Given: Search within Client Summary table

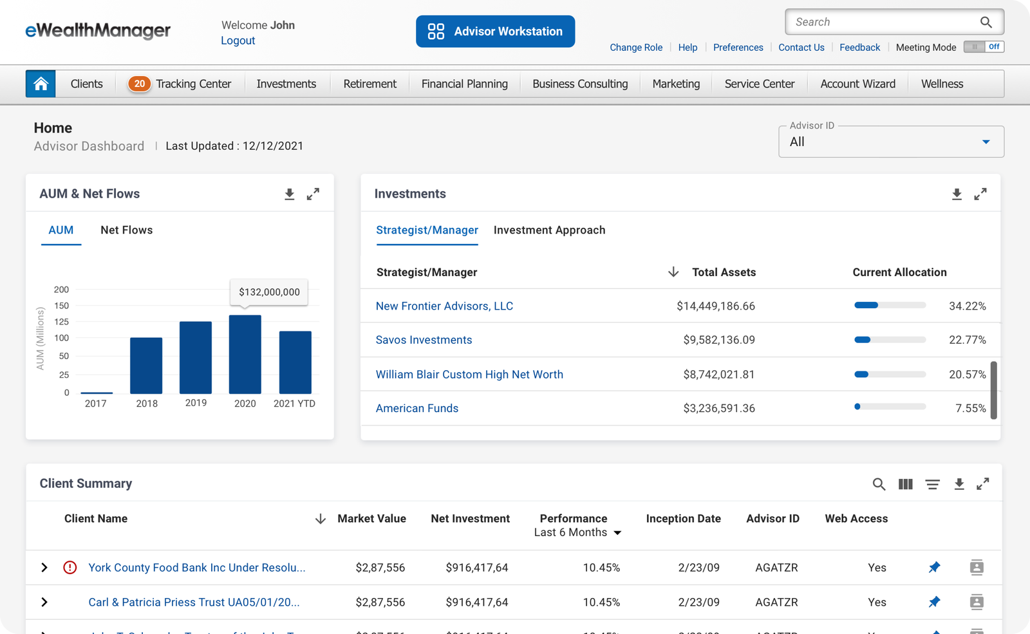Looking at the screenshot, I should [879, 484].
